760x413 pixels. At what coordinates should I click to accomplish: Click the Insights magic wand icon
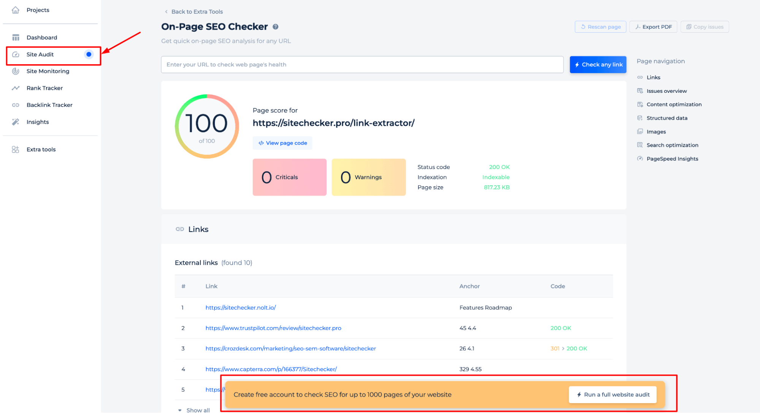[x=16, y=122]
